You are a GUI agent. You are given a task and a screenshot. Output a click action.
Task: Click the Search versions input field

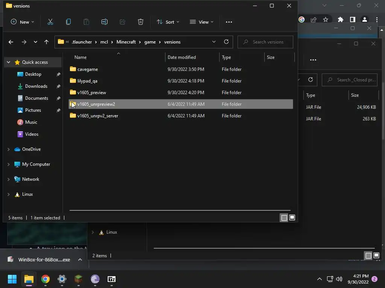[265, 42]
